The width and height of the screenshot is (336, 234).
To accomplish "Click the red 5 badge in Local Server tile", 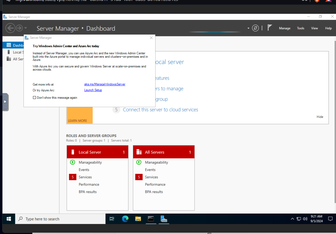I will click(73, 177).
